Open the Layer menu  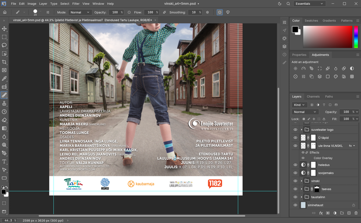43,4
